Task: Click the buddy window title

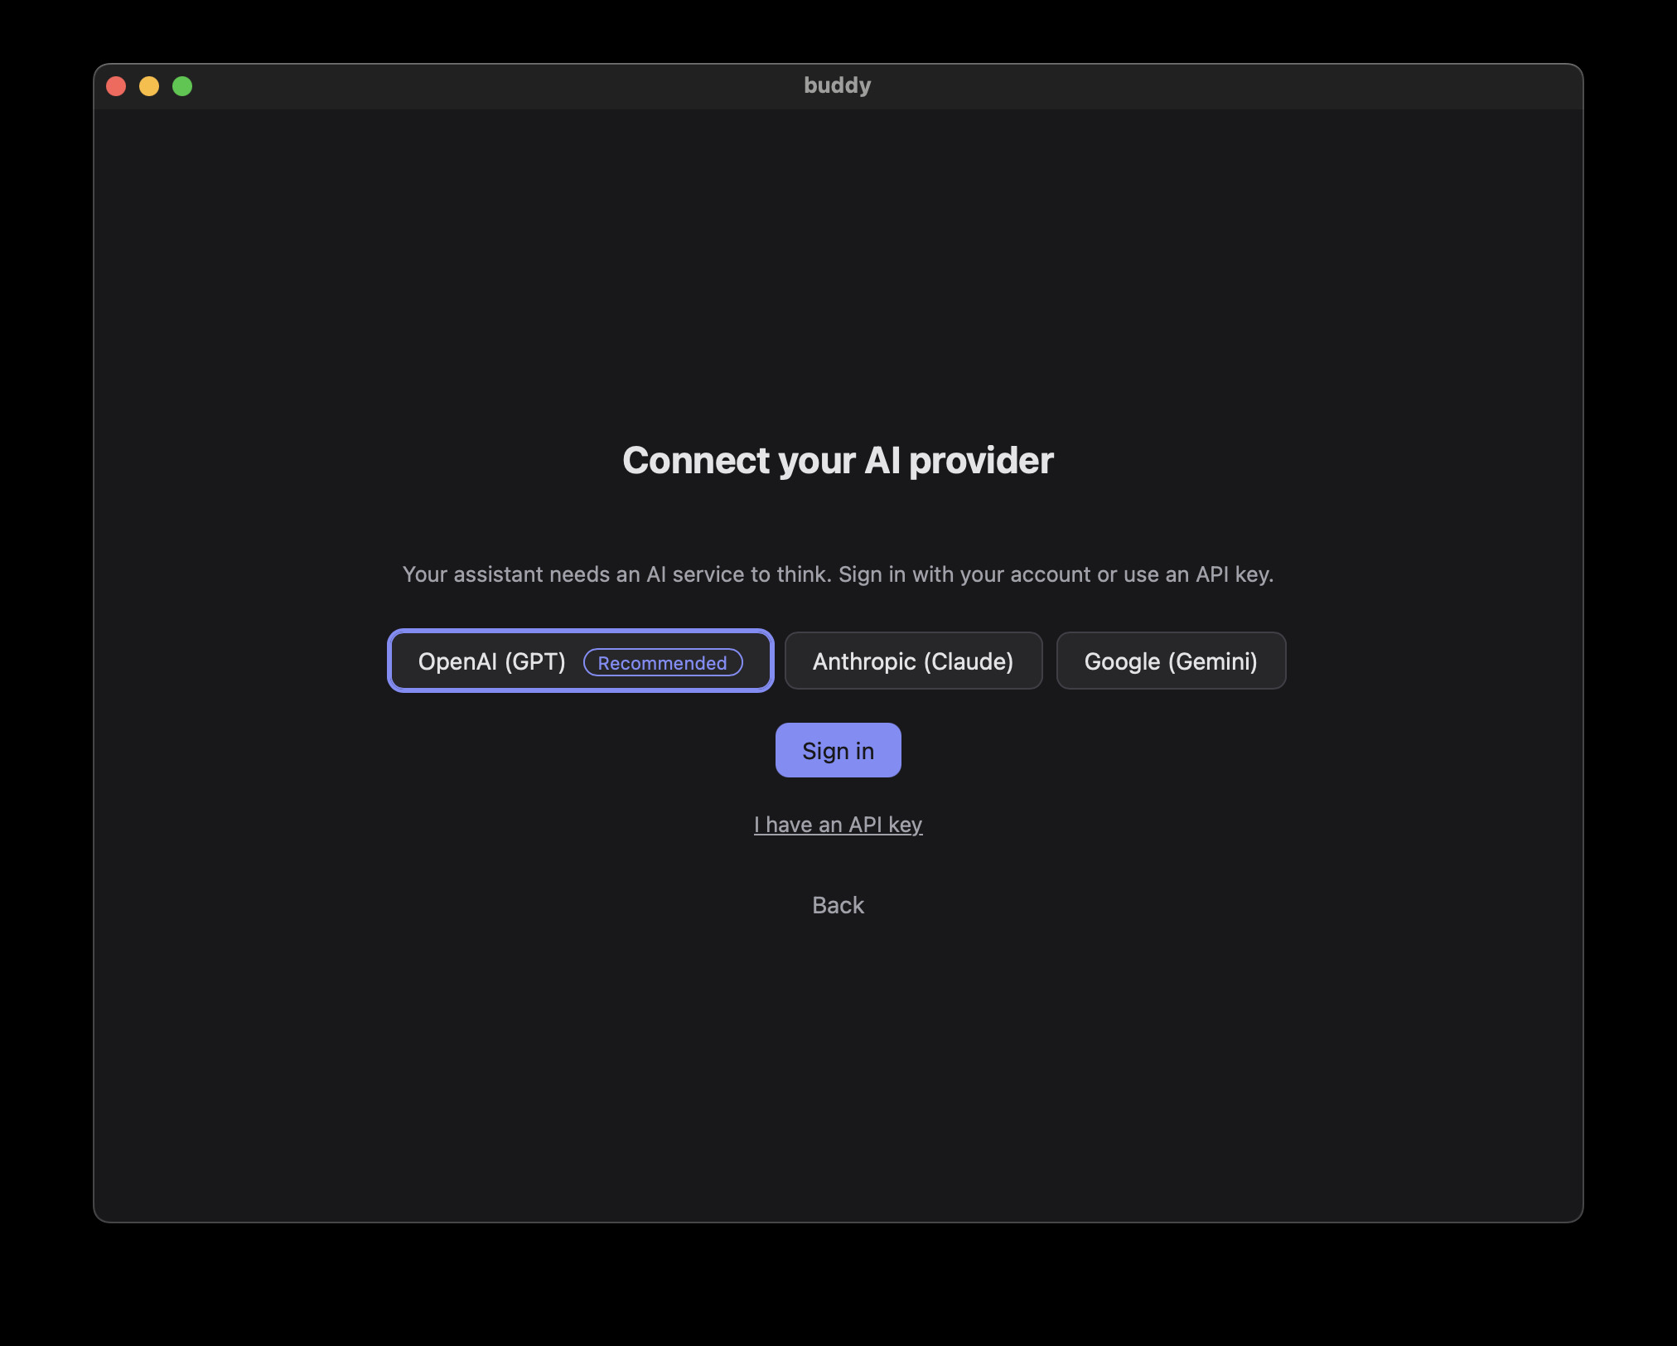Action: point(838,85)
